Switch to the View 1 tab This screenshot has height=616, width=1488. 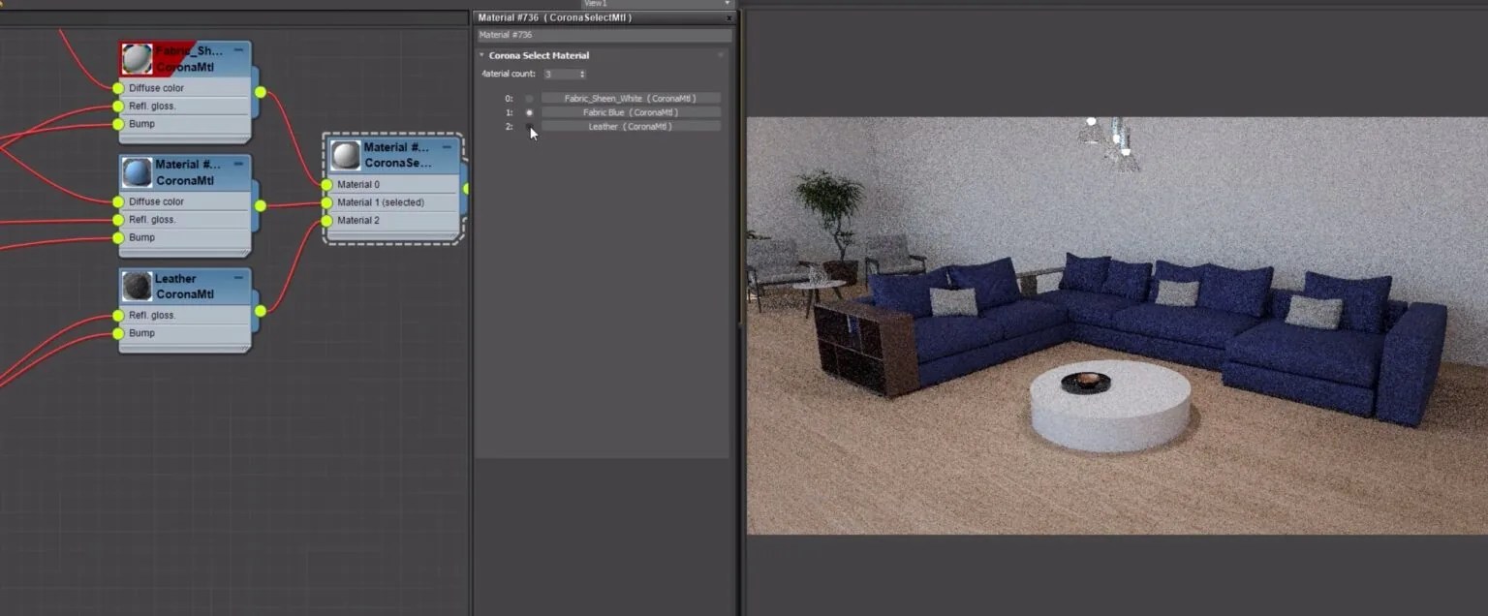pos(595,3)
